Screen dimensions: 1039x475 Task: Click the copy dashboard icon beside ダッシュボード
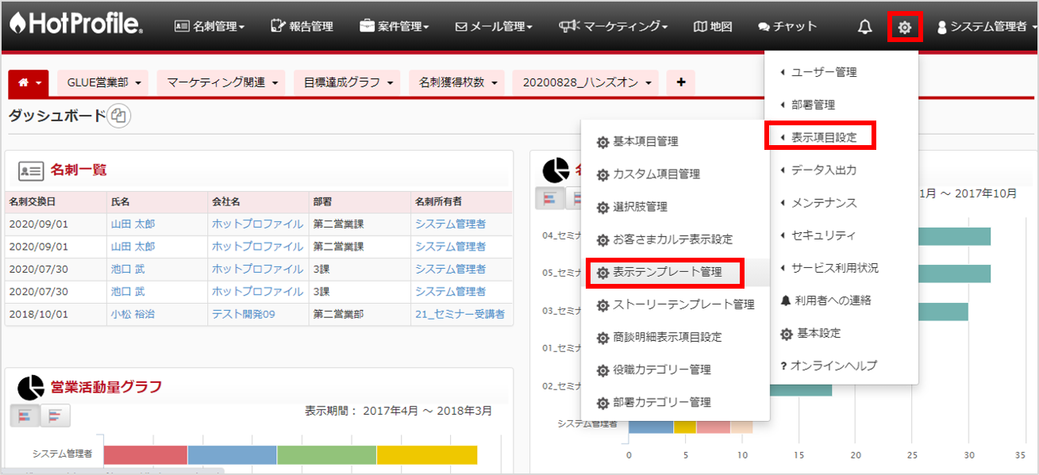click(119, 117)
